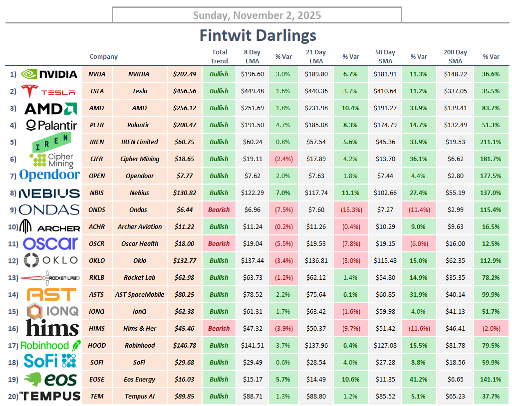Click the Rocket Lab logo
Screen dimensions: 512x406
[50, 278]
